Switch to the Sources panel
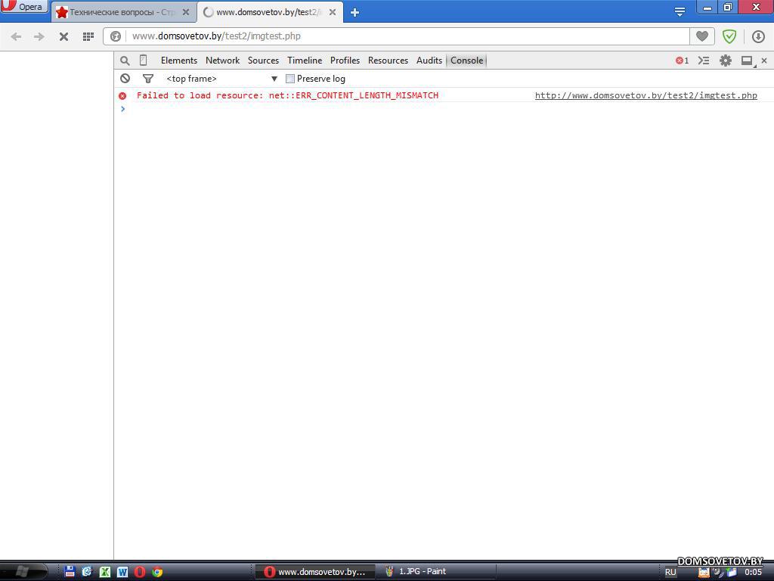 (x=263, y=61)
